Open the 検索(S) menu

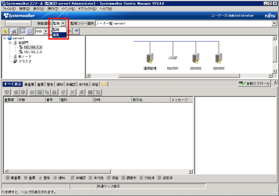pyautogui.click(x=25, y=9)
